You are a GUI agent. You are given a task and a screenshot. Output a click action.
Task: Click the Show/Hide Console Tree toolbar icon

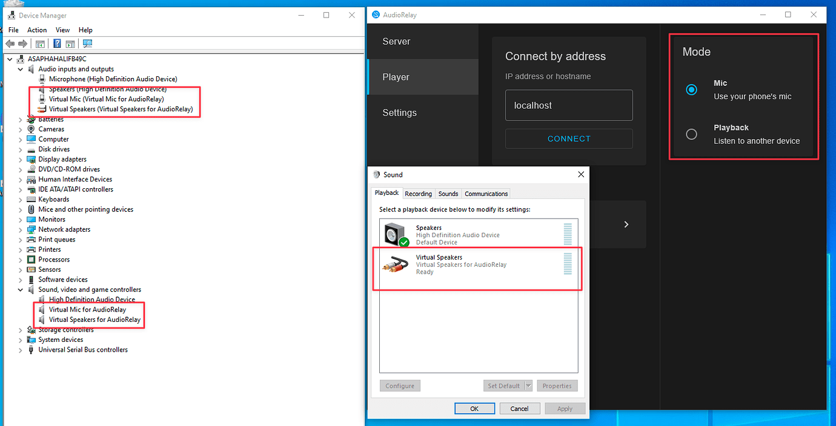pos(40,43)
